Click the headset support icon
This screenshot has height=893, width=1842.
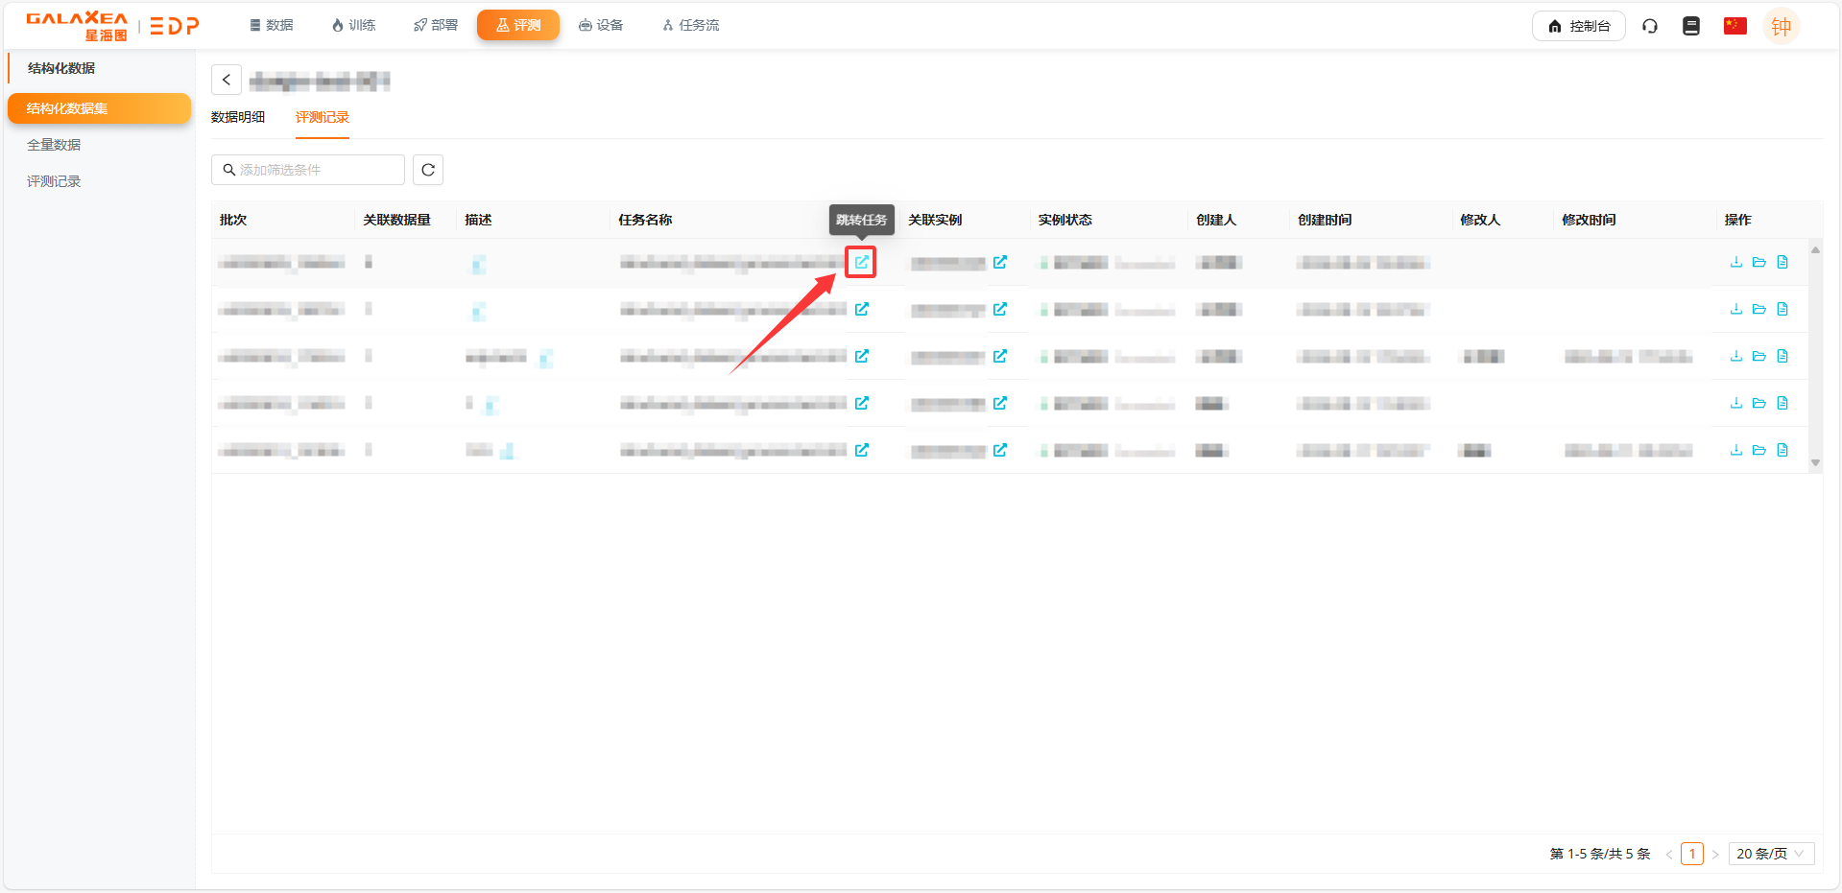tap(1649, 26)
